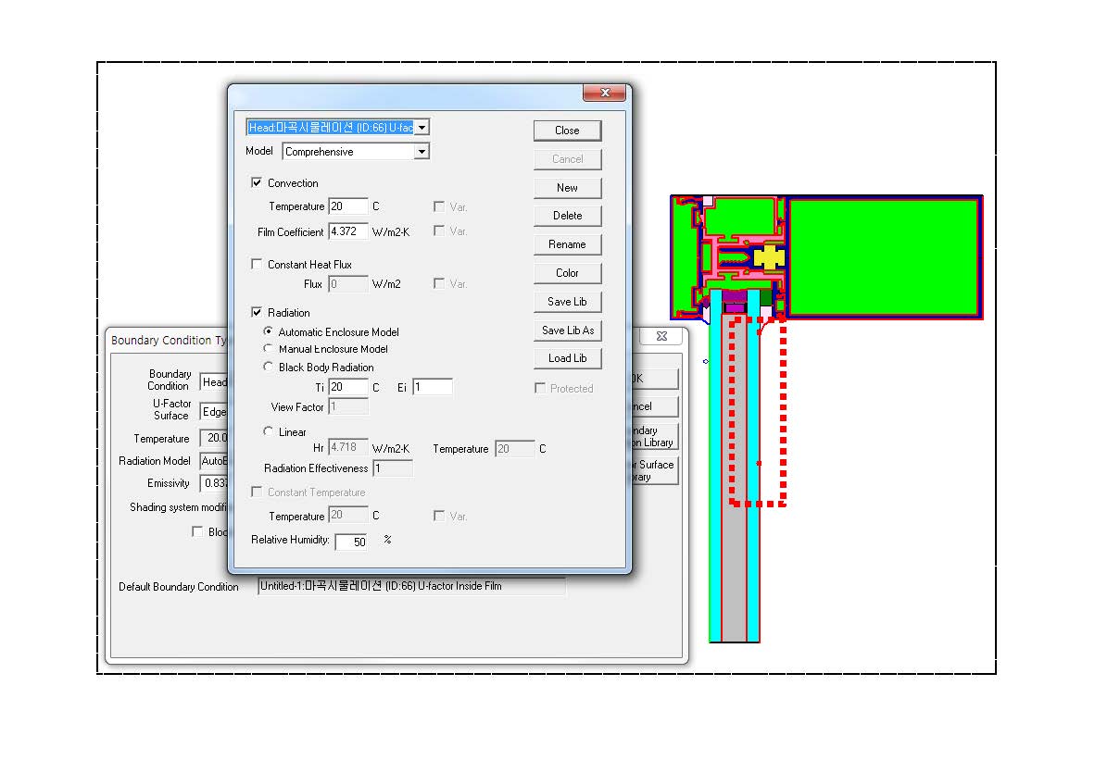Click the Load Lib button
1095x773 pixels.
tap(567, 358)
